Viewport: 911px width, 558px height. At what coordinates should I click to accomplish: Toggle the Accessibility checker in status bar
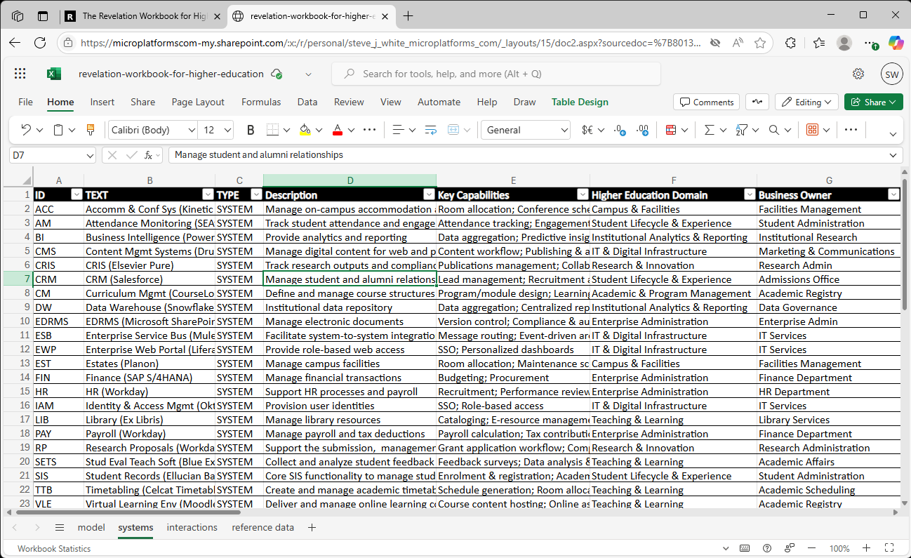tap(789, 548)
